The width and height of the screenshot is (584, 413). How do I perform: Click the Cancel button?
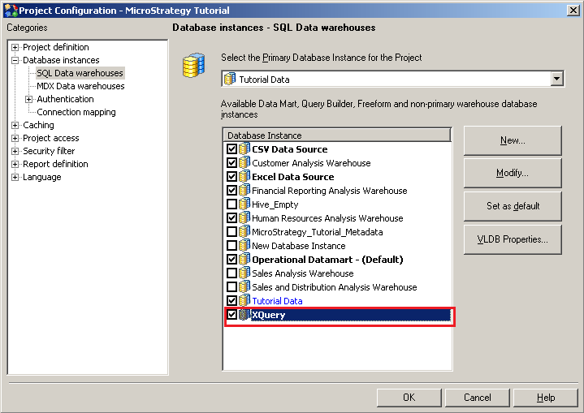(477, 398)
